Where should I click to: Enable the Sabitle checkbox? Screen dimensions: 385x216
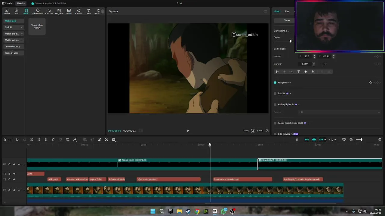point(275,94)
